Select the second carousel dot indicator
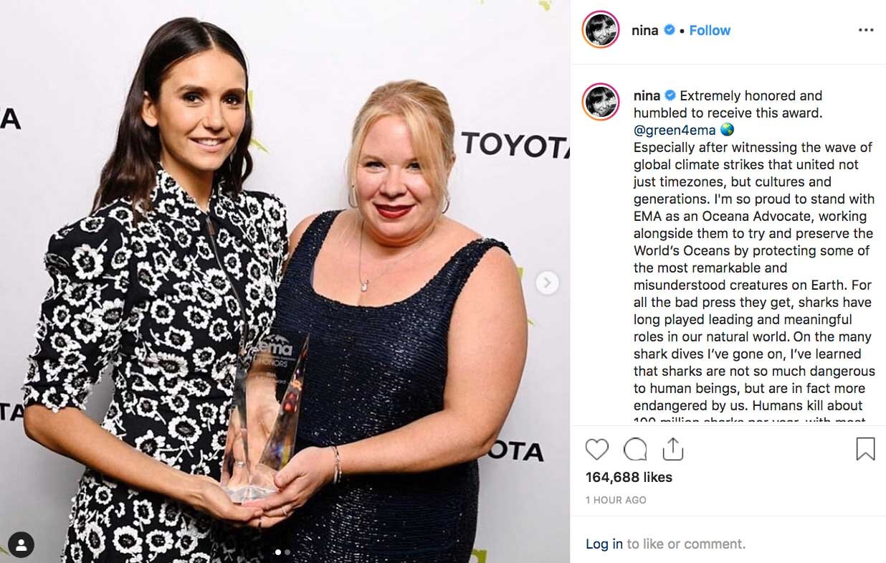The width and height of the screenshot is (886, 563). (287, 552)
